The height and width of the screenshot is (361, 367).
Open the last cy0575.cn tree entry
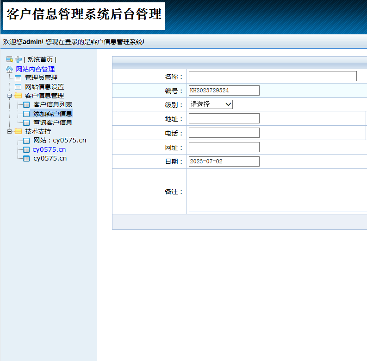[x=50, y=158]
